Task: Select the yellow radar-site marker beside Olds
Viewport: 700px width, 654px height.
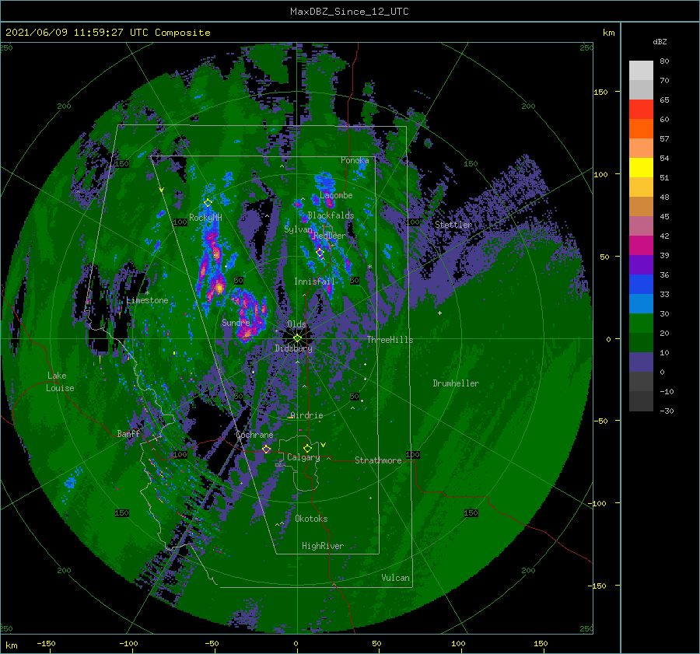Action: 297,338
